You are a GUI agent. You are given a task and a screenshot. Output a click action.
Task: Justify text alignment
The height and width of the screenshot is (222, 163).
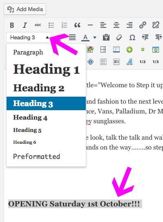pyautogui.click(x=72, y=38)
